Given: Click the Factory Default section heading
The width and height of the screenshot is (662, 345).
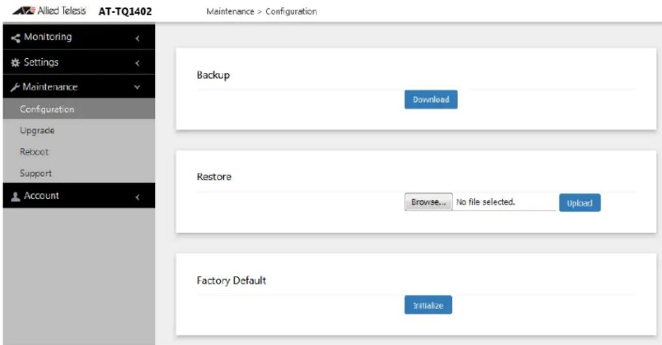Looking at the screenshot, I should (232, 280).
